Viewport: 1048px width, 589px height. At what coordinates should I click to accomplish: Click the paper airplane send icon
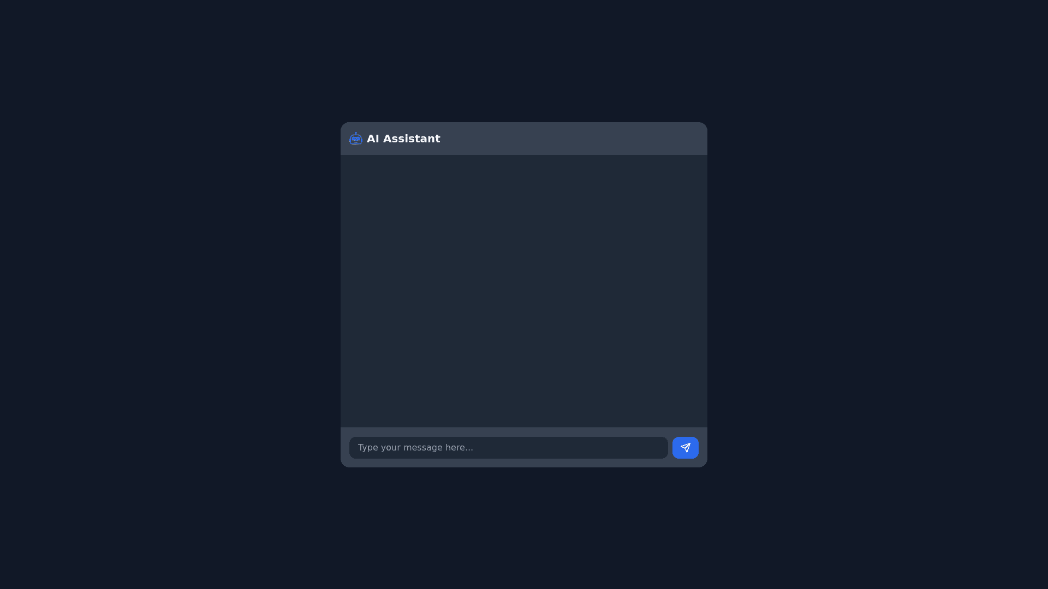point(685,448)
